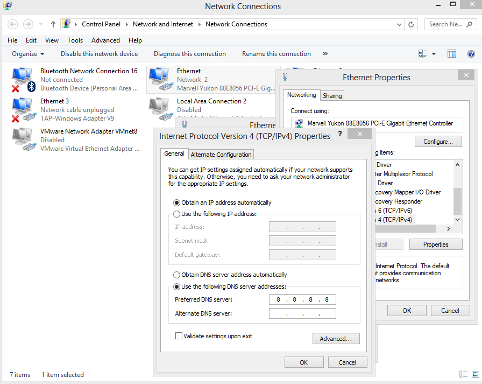The height and width of the screenshot is (384, 482).
Task: Click the Network Connections window title icon
Action: pos(8,5)
